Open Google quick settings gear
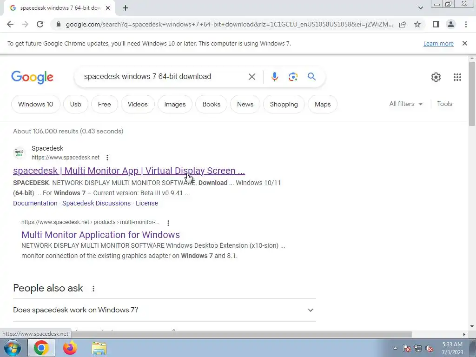Viewport: 476px width, 357px height. 436,77
